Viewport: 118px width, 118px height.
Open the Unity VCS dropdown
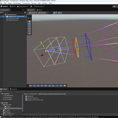tap(39, 6)
